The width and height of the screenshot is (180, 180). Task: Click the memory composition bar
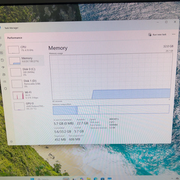tap(111, 109)
